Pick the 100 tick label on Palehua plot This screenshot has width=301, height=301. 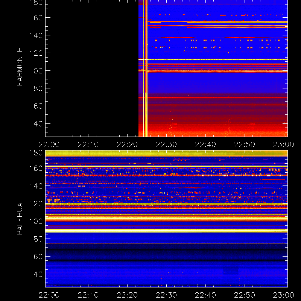point(36,221)
